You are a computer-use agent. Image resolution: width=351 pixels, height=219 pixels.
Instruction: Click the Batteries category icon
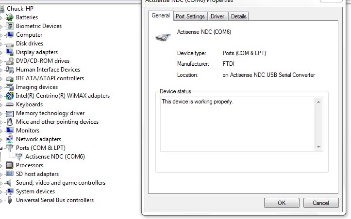tap(9, 17)
